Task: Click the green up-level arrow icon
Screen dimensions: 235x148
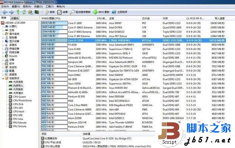Action: coord(18,12)
